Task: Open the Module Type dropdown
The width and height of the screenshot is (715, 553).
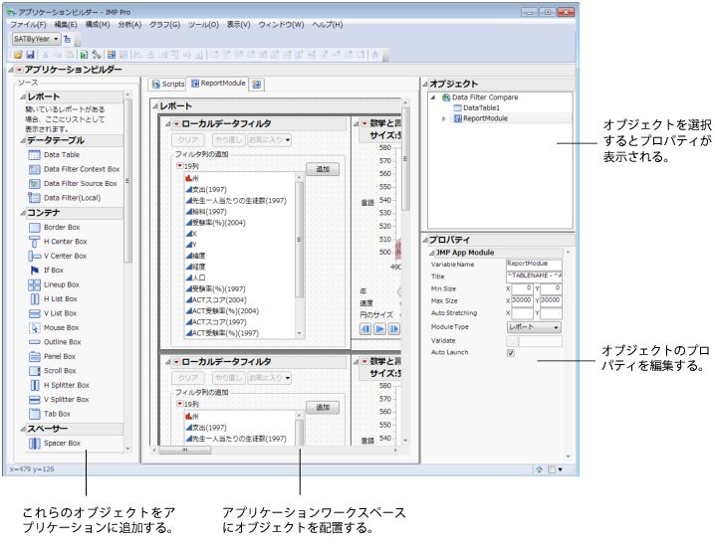Action: pyautogui.click(x=533, y=326)
